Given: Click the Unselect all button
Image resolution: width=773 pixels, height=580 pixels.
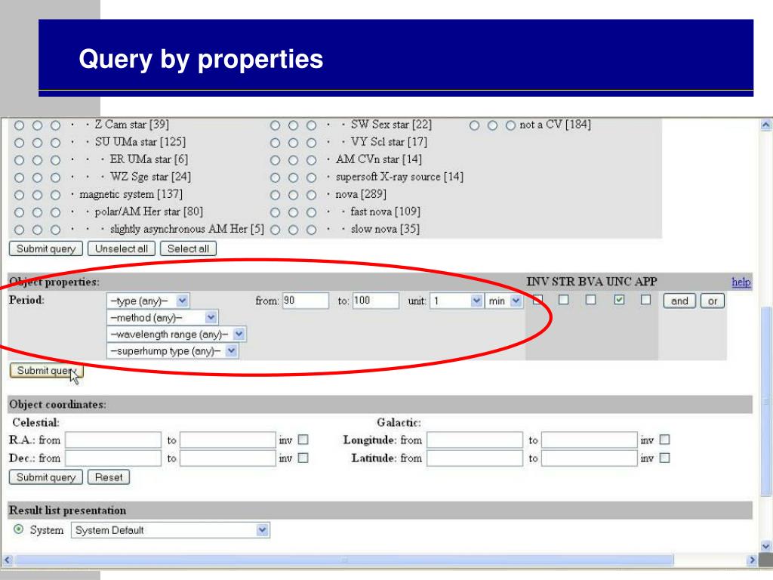Looking at the screenshot, I should click(x=122, y=248).
